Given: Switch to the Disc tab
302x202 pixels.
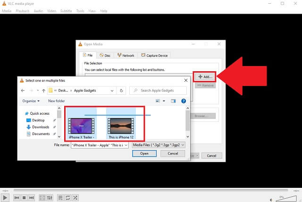Looking at the screenshot, I should pos(105,56).
